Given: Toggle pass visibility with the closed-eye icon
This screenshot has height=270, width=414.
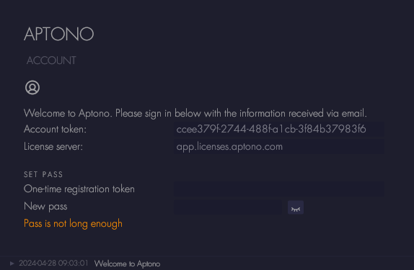Looking at the screenshot, I should point(296,207).
